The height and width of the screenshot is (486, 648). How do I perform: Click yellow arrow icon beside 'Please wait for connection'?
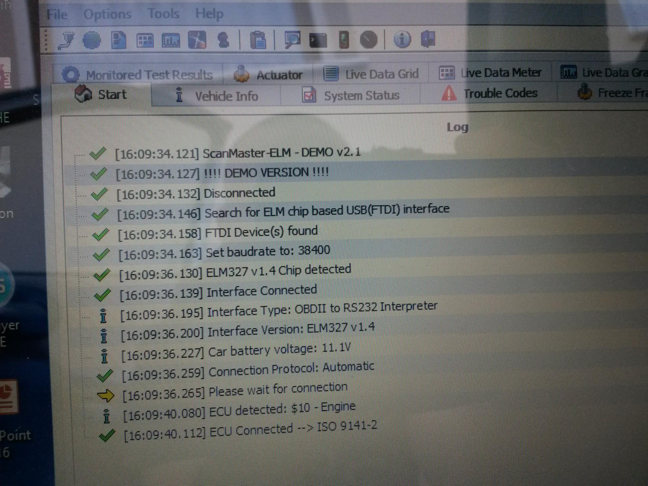(x=105, y=395)
